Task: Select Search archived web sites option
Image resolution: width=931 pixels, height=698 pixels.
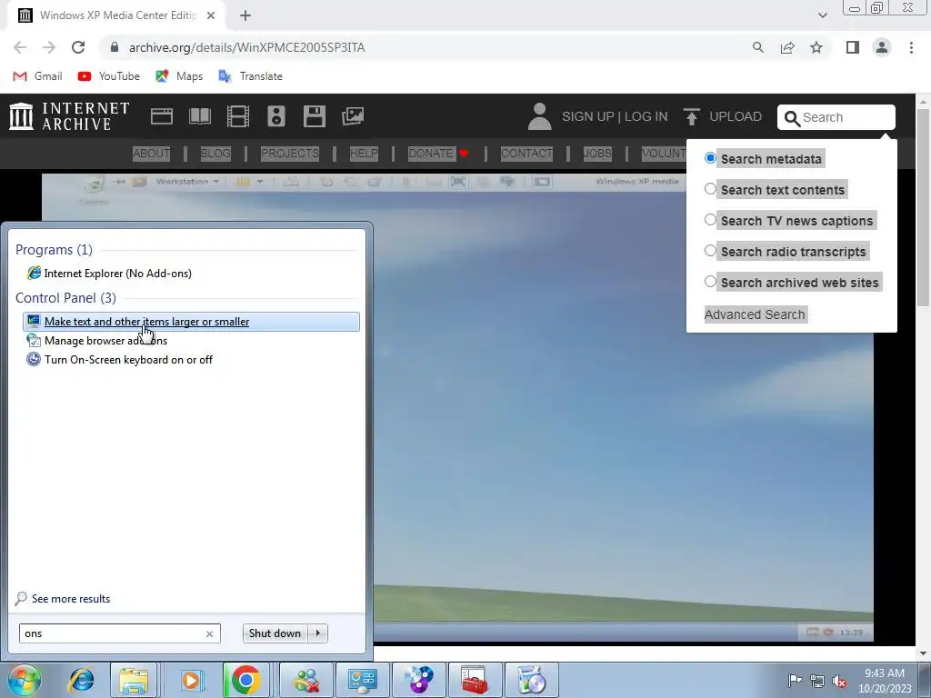Action: (710, 282)
